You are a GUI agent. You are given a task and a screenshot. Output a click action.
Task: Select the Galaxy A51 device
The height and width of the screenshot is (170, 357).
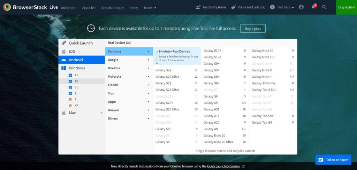[225, 109]
